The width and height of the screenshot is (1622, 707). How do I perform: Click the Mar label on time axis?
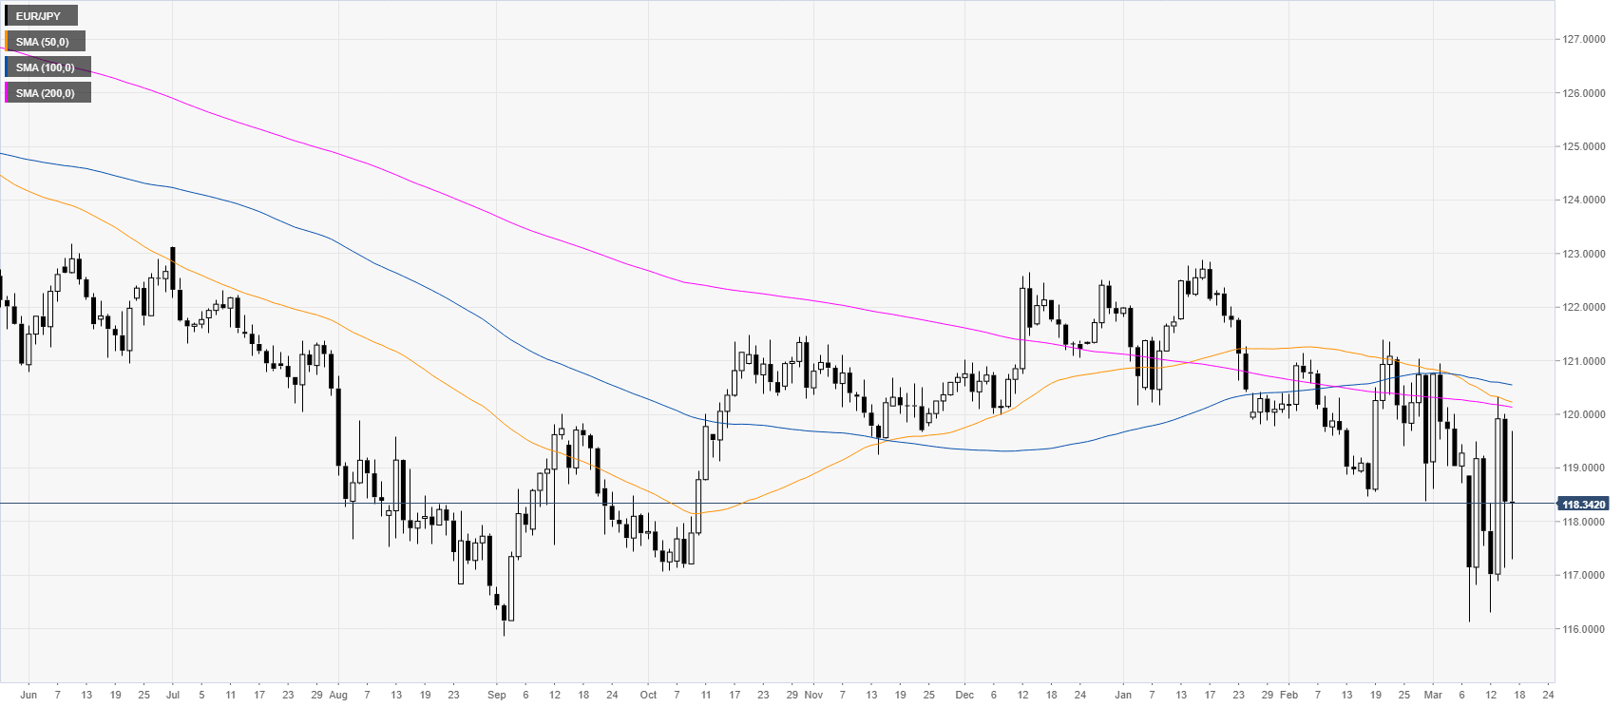(x=1433, y=695)
